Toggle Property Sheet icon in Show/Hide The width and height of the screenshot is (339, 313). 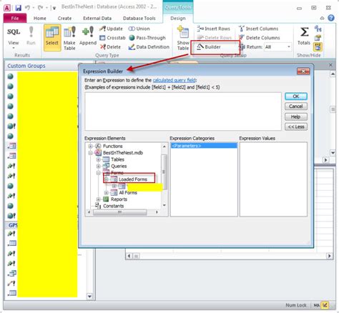318,37
